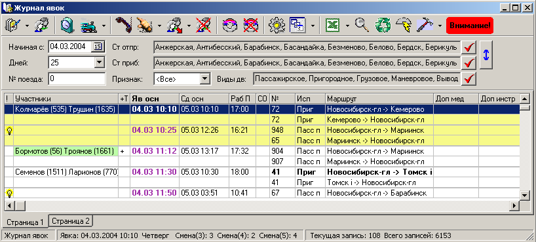This screenshot has height=242, width=536.
Task: Click the notebook with pencil toolbar icon
Action: tap(13, 26)
